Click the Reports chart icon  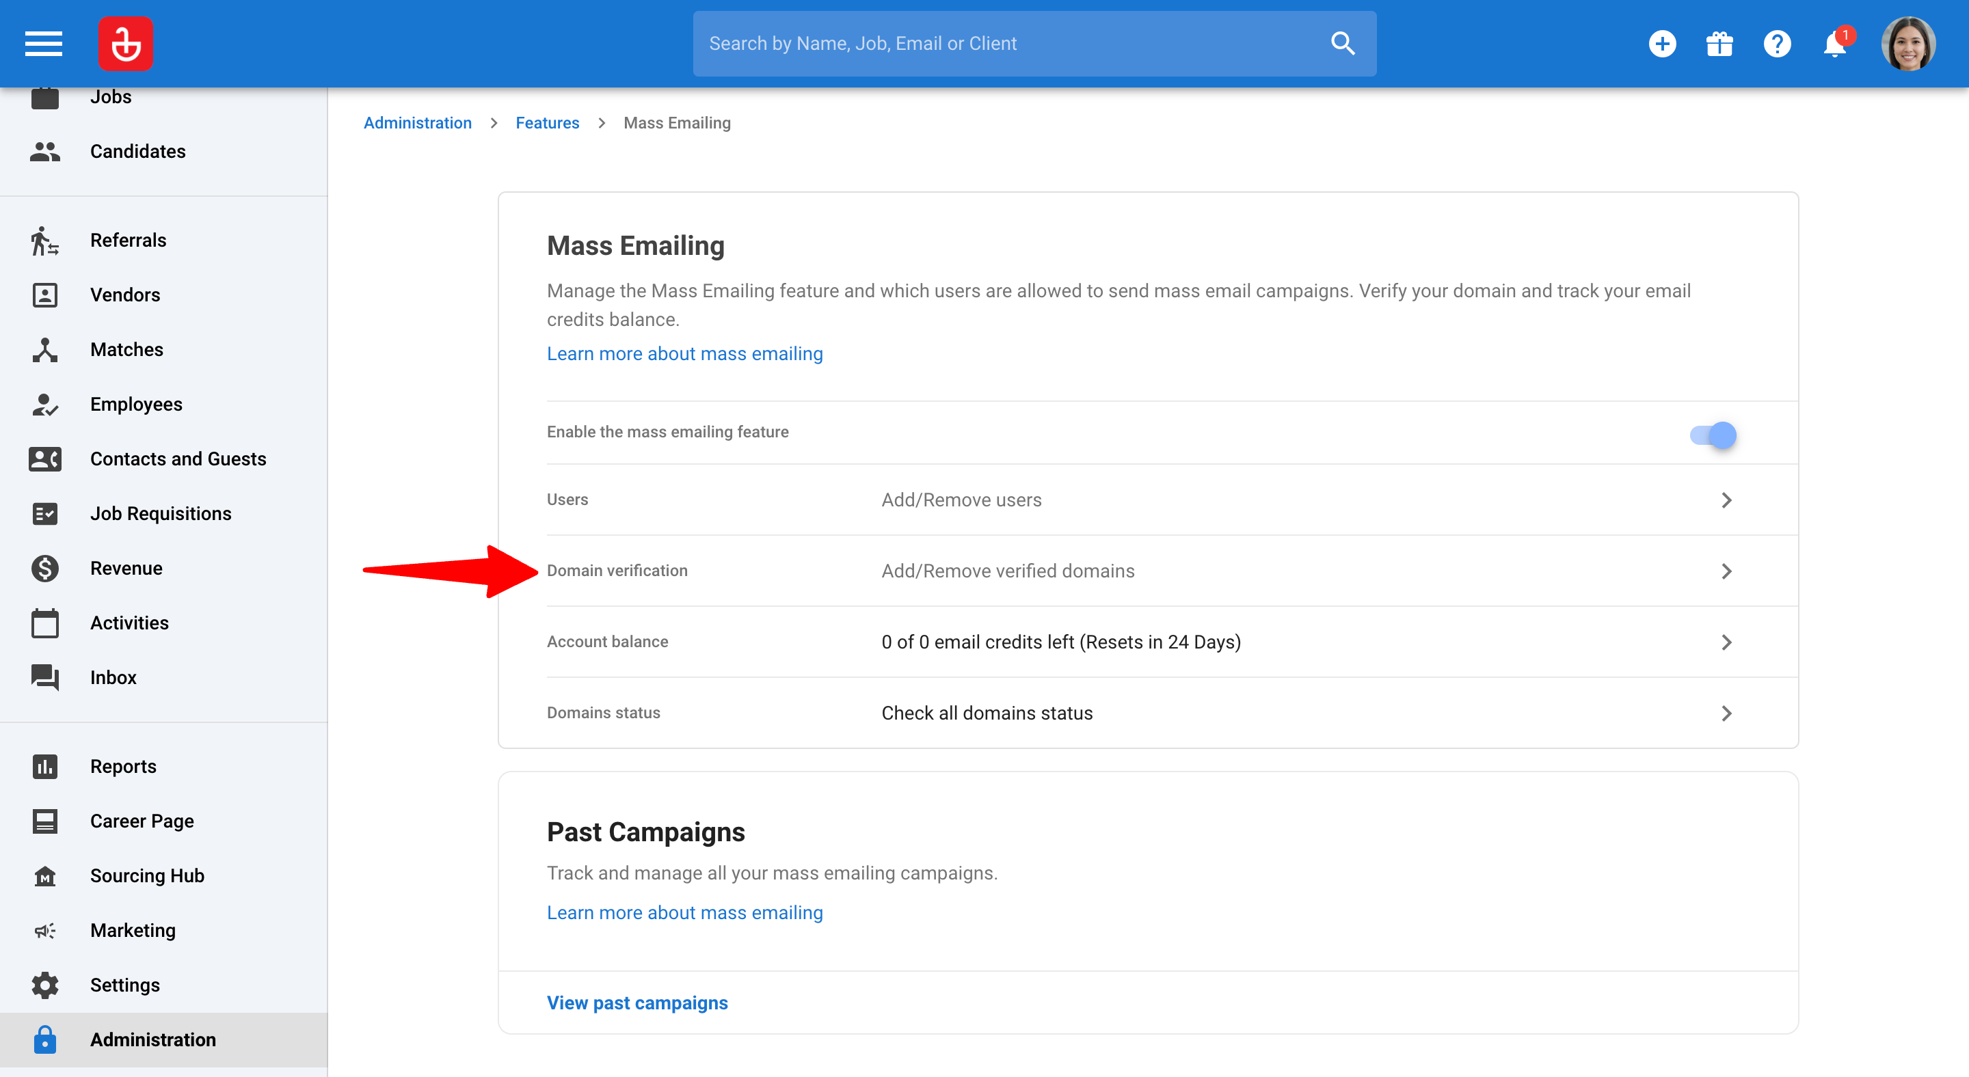tap(45, 766)
